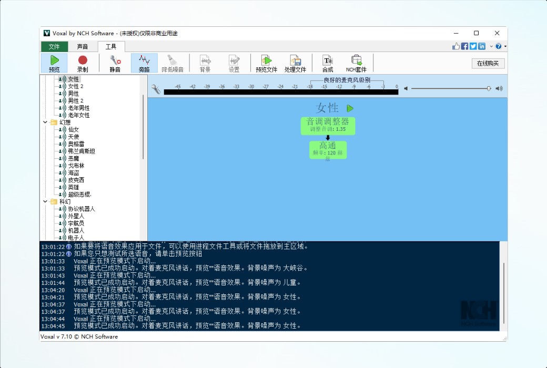Select the 机器人 robot voice
Image resolution: width=547 pixels, height=368 pixels.
click(76, 230)
